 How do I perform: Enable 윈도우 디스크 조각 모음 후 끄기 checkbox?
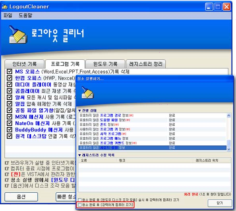click(80, 200)
